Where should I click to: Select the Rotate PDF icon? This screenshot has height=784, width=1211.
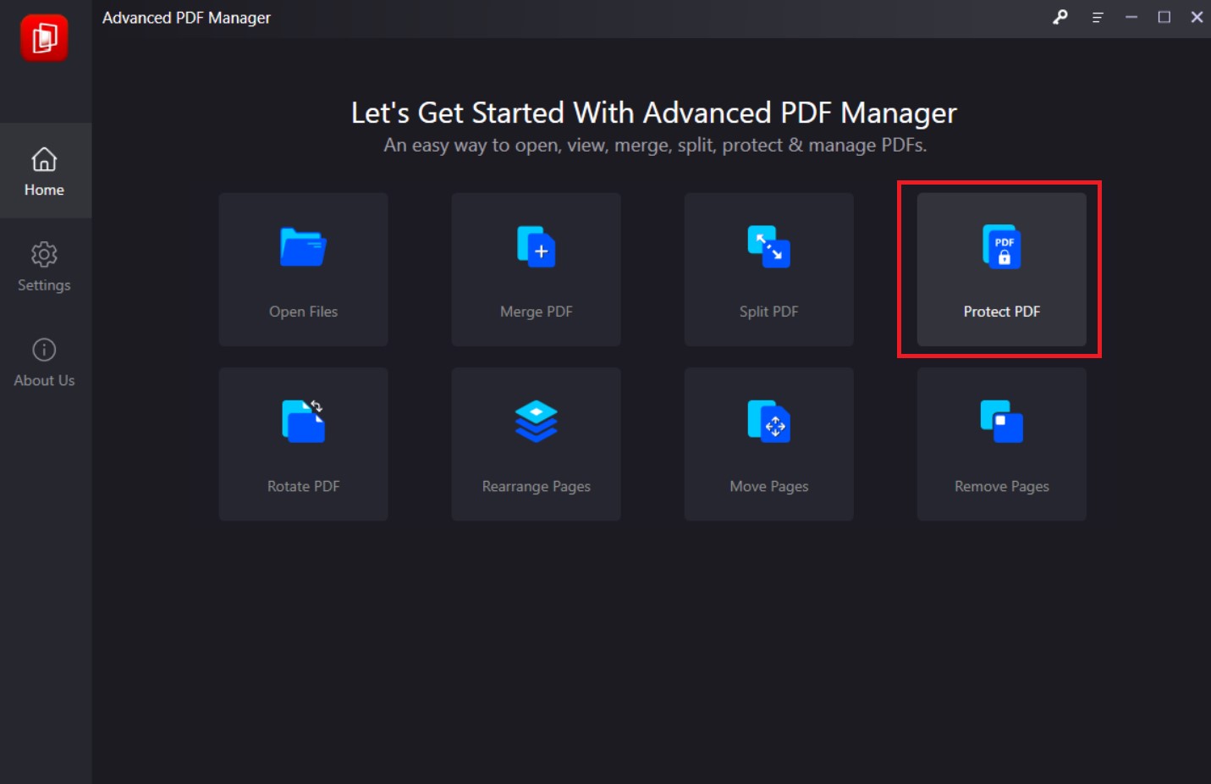coord(303,421)
